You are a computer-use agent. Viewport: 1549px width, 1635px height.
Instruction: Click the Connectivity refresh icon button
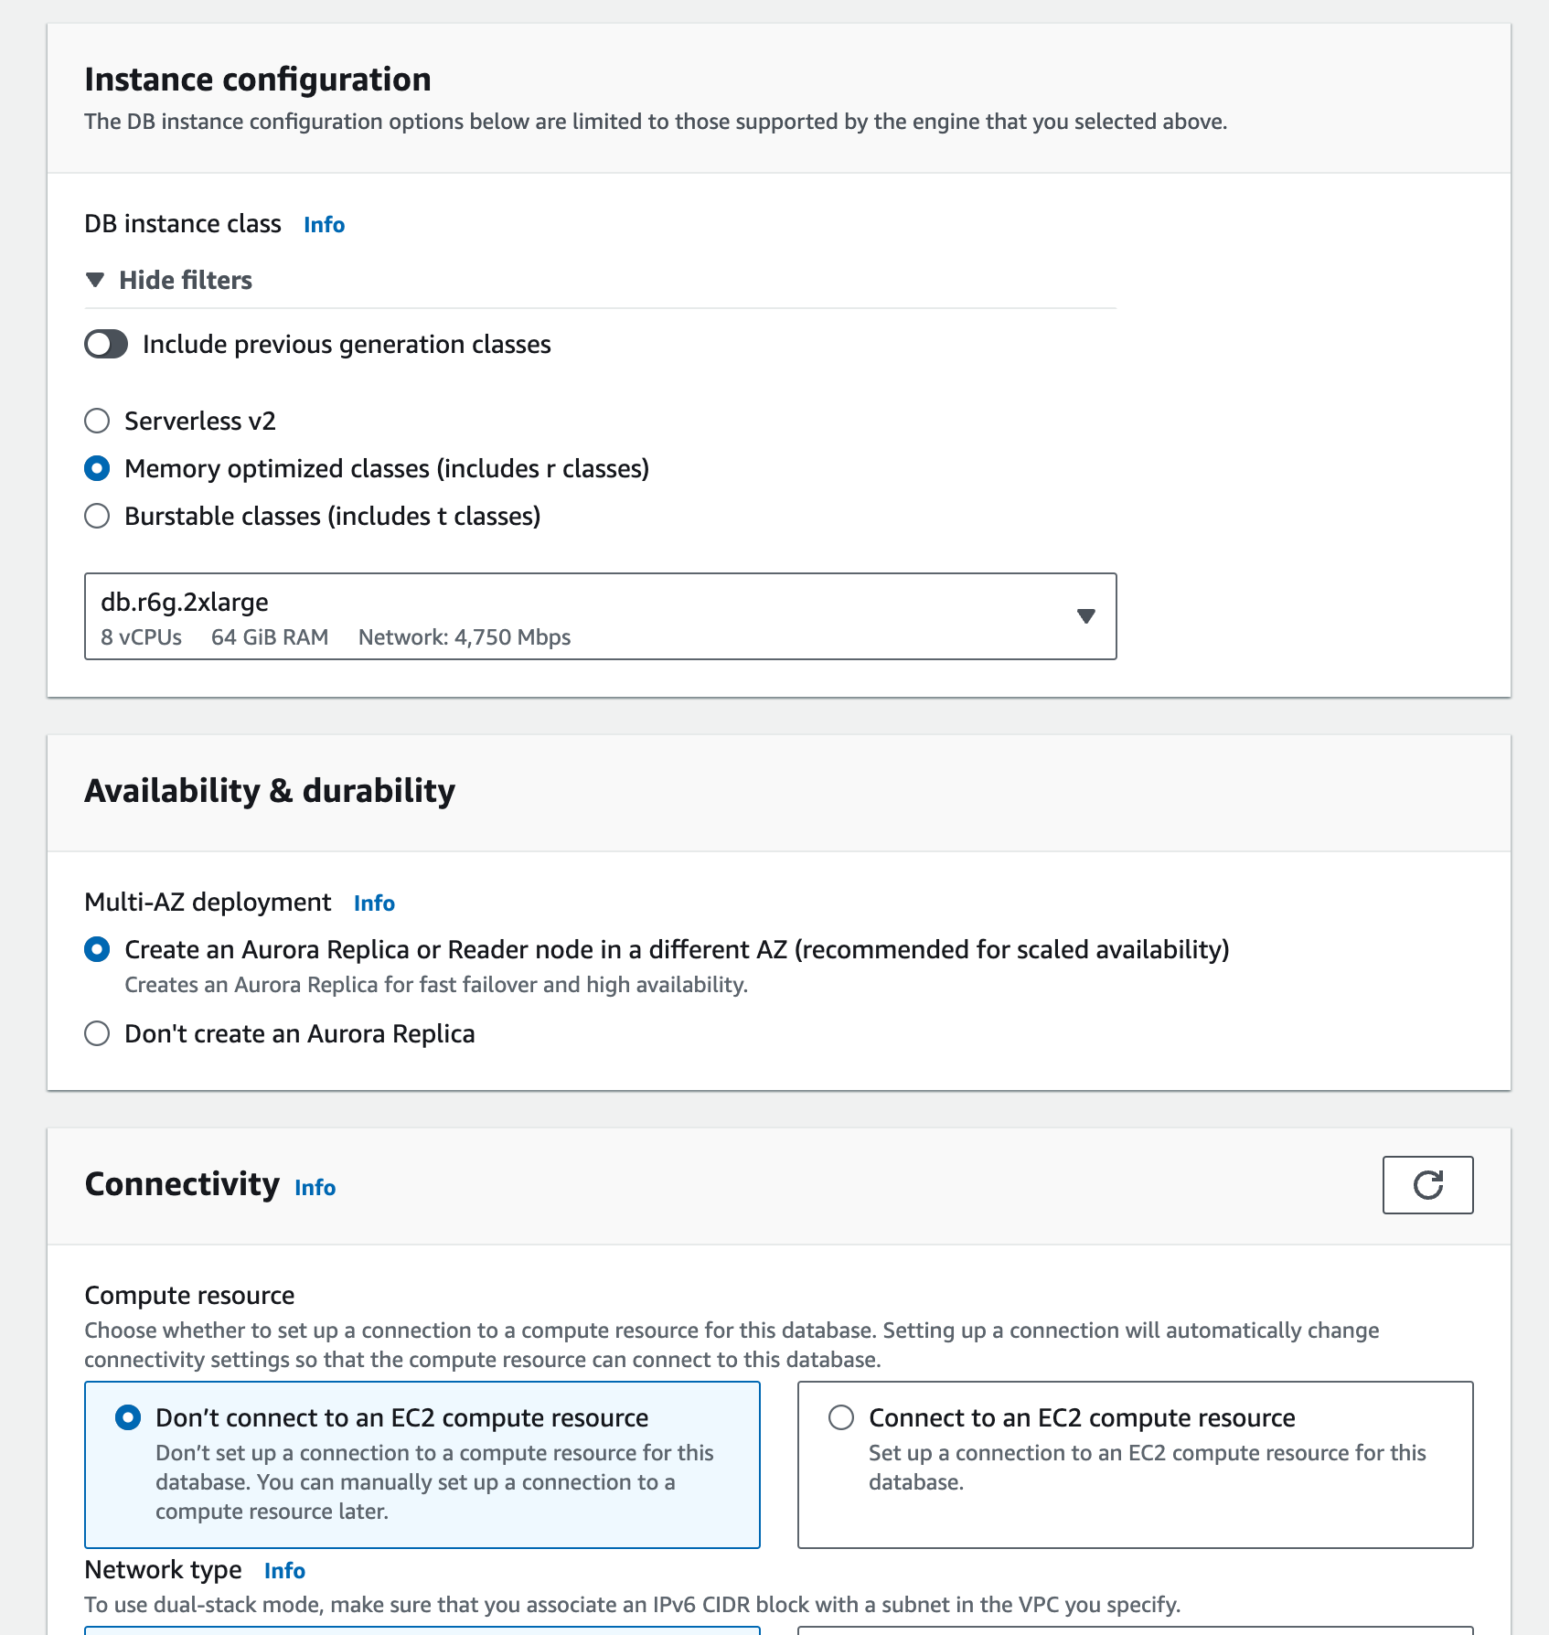tap(1427, 1185)
